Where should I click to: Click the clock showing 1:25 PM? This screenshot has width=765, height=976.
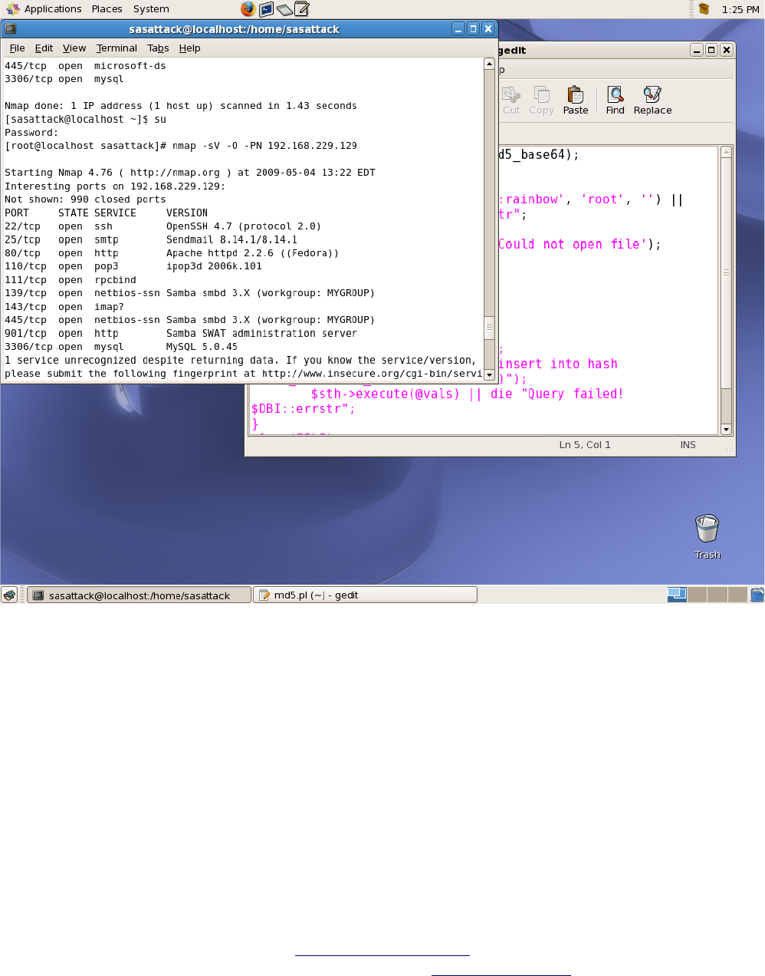point(740,9)
